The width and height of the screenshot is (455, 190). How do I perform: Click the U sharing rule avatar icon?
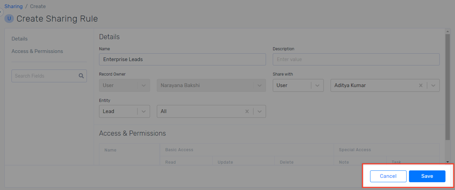(9, 19)
